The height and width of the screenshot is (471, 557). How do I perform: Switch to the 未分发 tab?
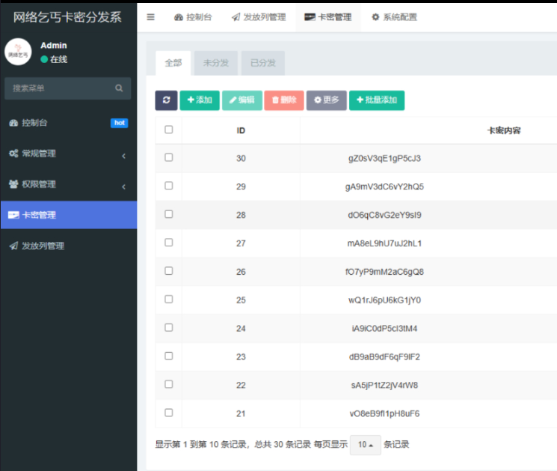click(216, 64)
